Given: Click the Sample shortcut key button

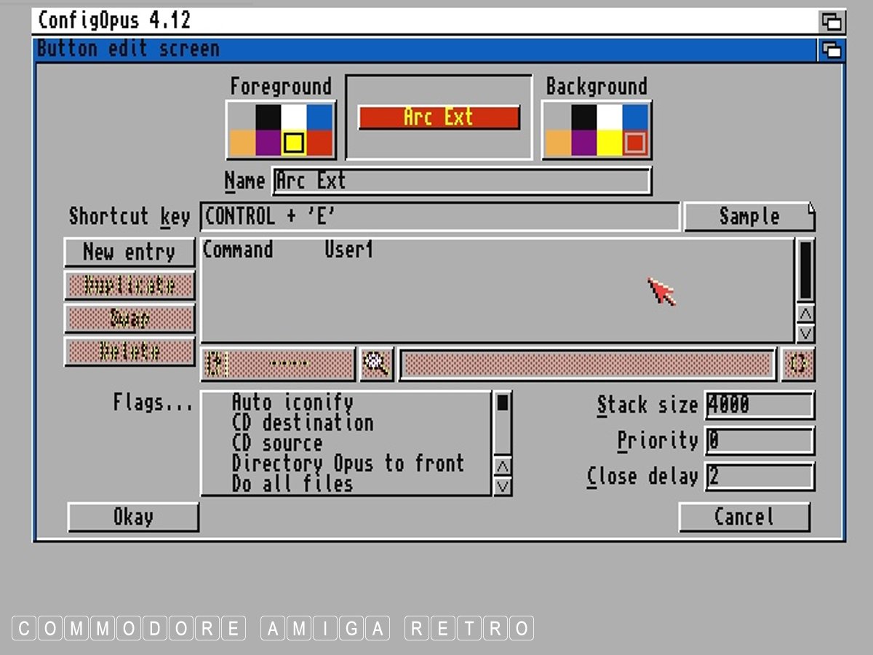Looking at the screenshot, I should [x=749, y=217].
